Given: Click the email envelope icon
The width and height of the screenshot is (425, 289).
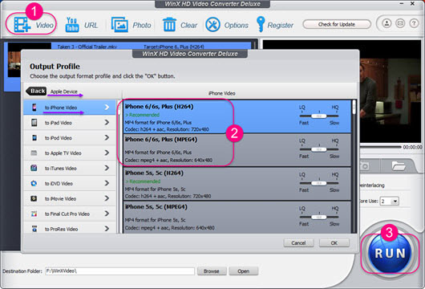Looking at the screenshot, I should (400, 23).
